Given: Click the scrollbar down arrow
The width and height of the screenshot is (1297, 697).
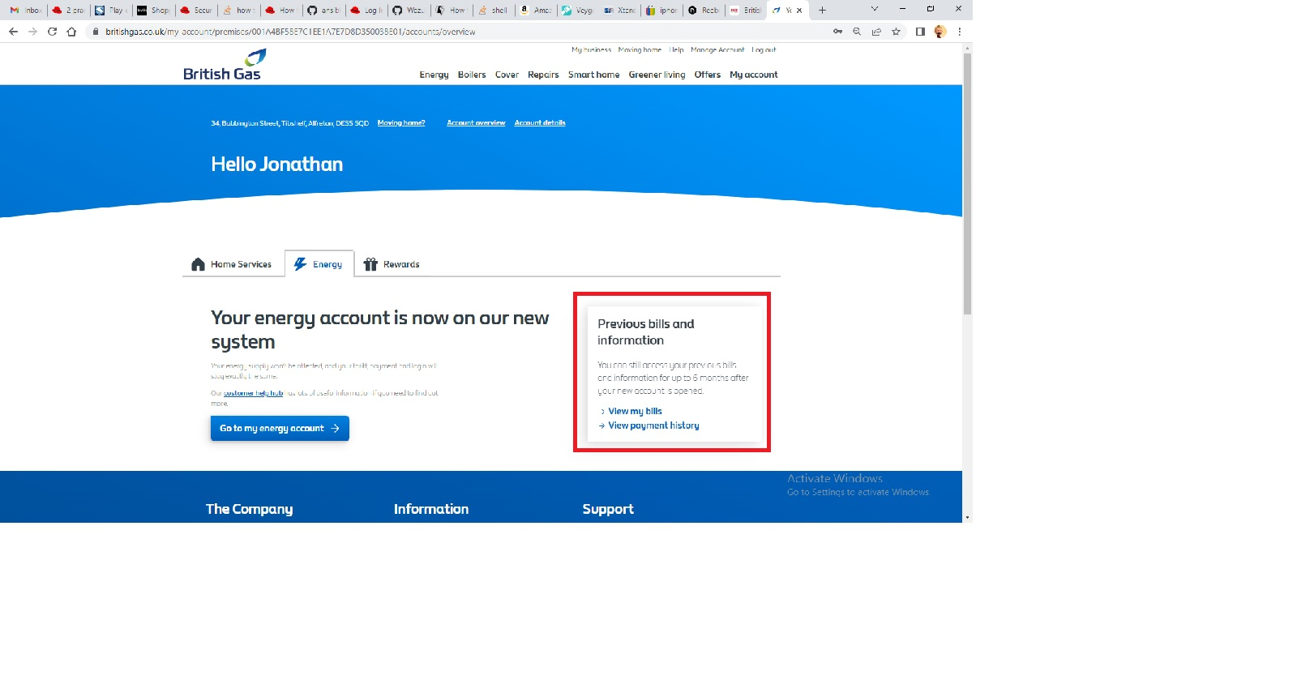Looking at the screenshot, I should pos(967,517).
